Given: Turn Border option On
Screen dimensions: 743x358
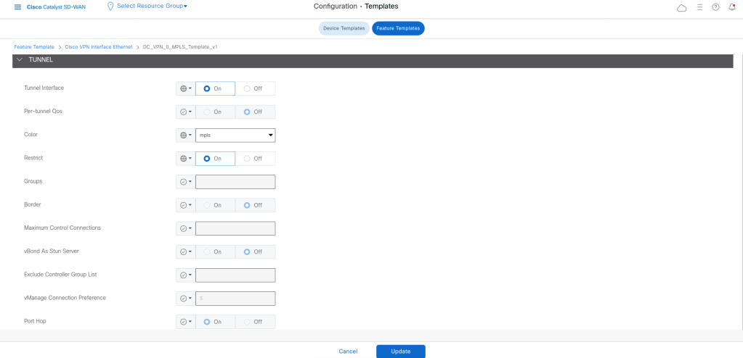Looking at the screenshot, I should click(214, 205).
